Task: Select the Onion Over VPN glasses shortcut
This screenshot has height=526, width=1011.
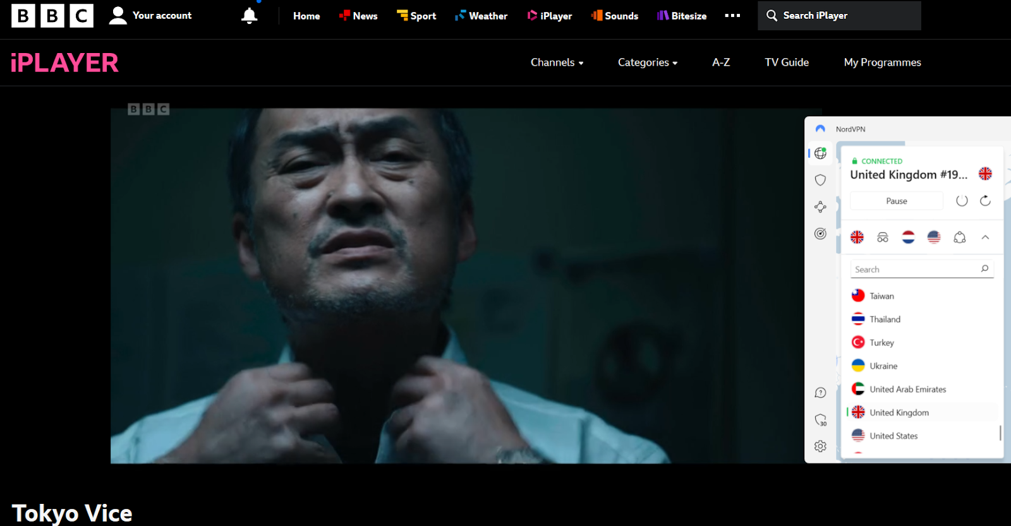Action: [883, 237]
